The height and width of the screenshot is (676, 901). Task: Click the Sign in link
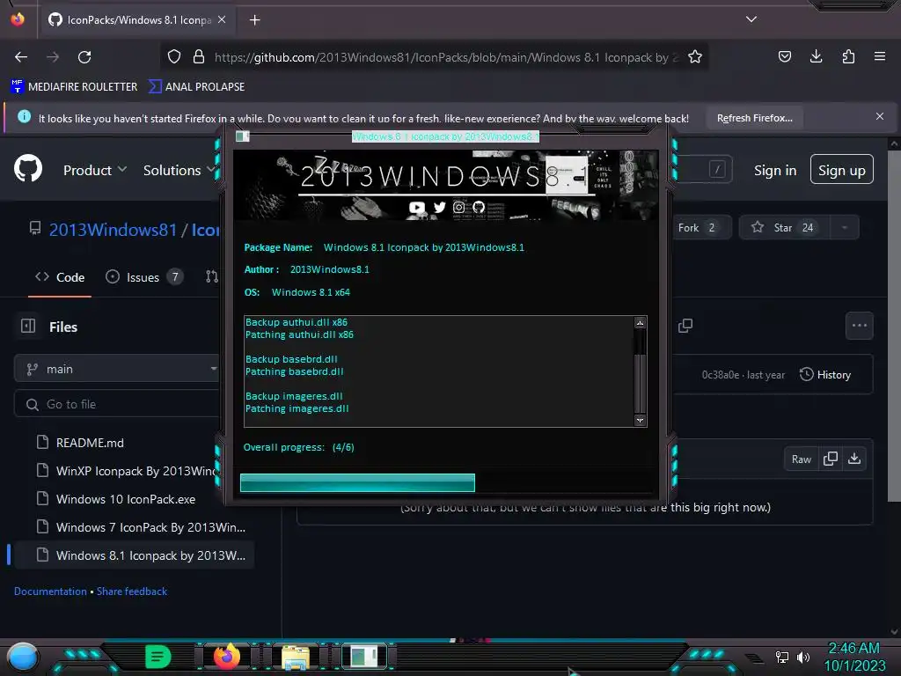(x=774, y=170)
